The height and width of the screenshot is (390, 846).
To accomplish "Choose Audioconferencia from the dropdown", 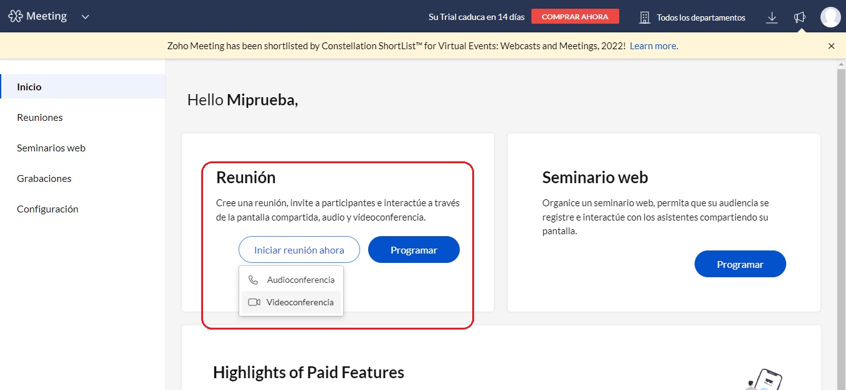I will click(291, 280).
